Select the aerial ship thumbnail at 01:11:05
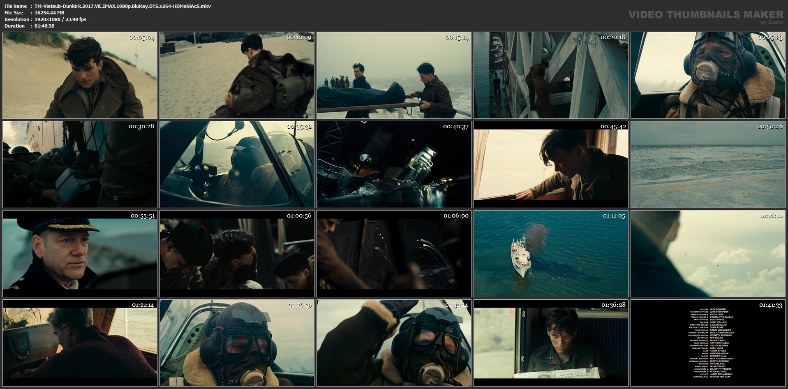Screen dimensions: 788x389 pos(551,254)
